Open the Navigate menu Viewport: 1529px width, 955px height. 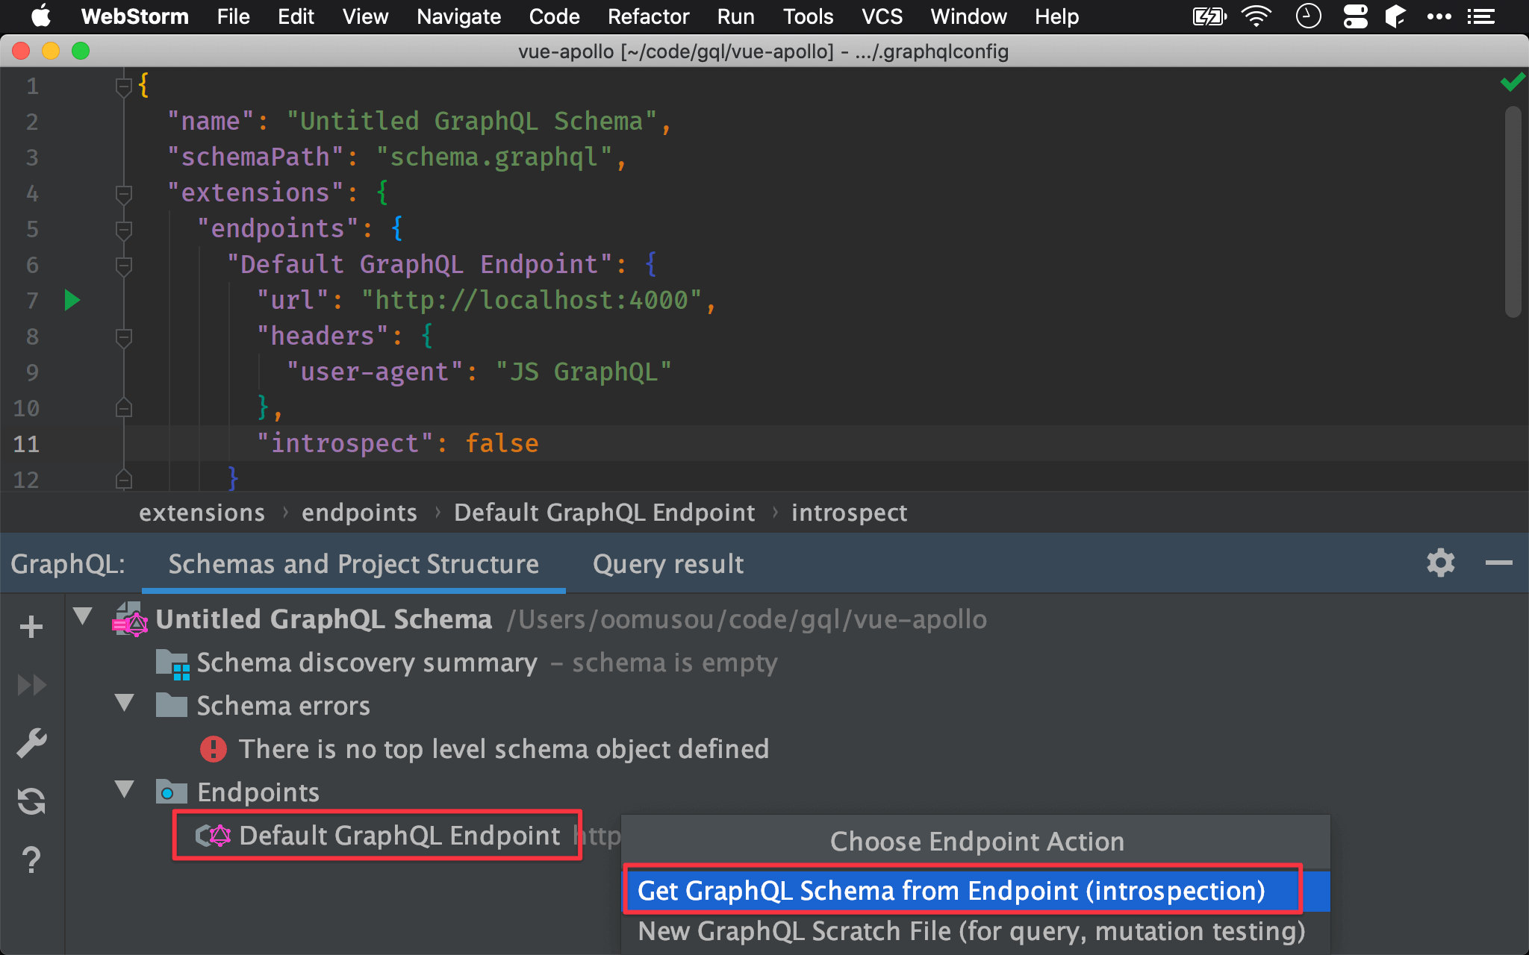[458, 16]
